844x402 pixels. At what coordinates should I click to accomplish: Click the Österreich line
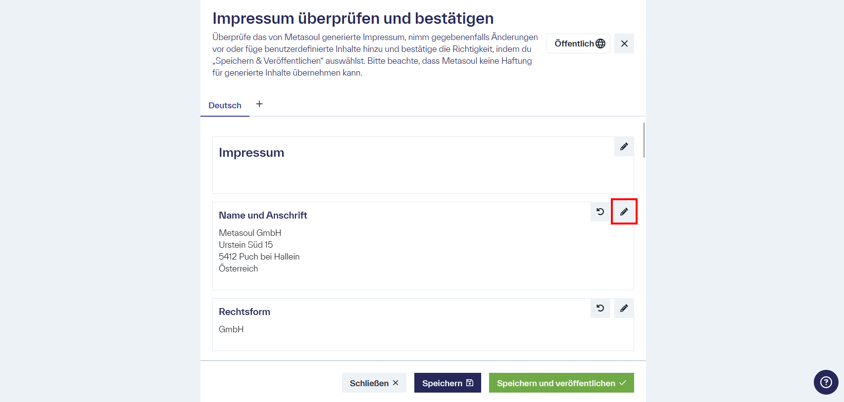(238, 268)
